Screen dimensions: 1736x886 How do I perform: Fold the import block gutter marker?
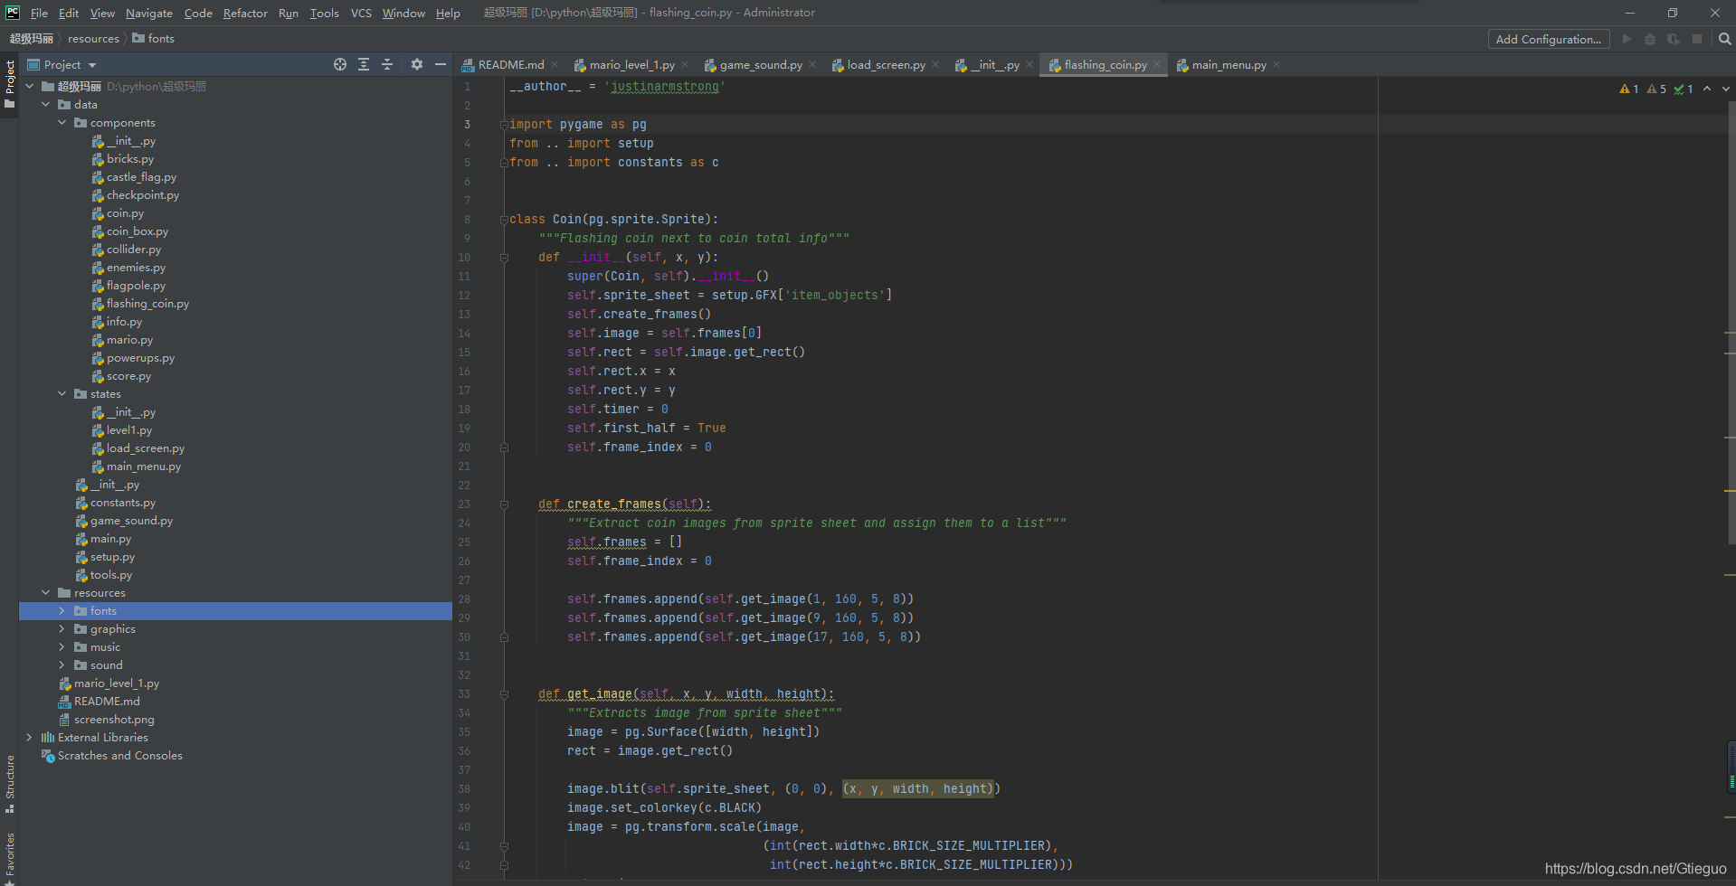point(504,125)
